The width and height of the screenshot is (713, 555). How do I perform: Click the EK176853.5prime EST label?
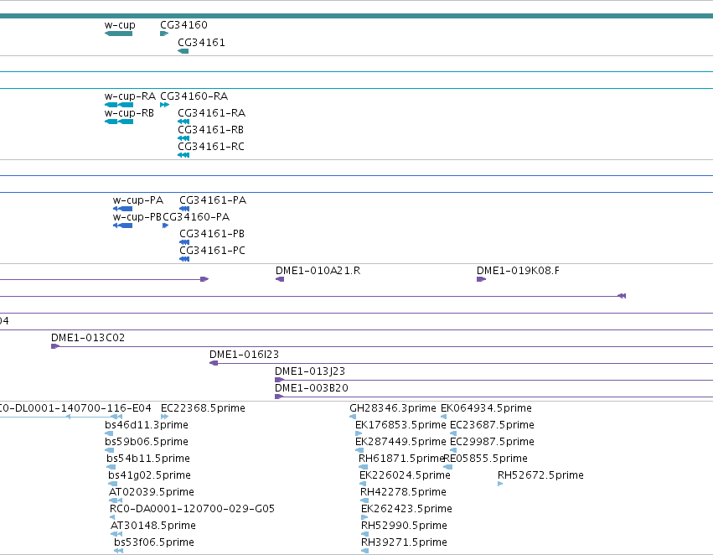[x=400, y=425]
